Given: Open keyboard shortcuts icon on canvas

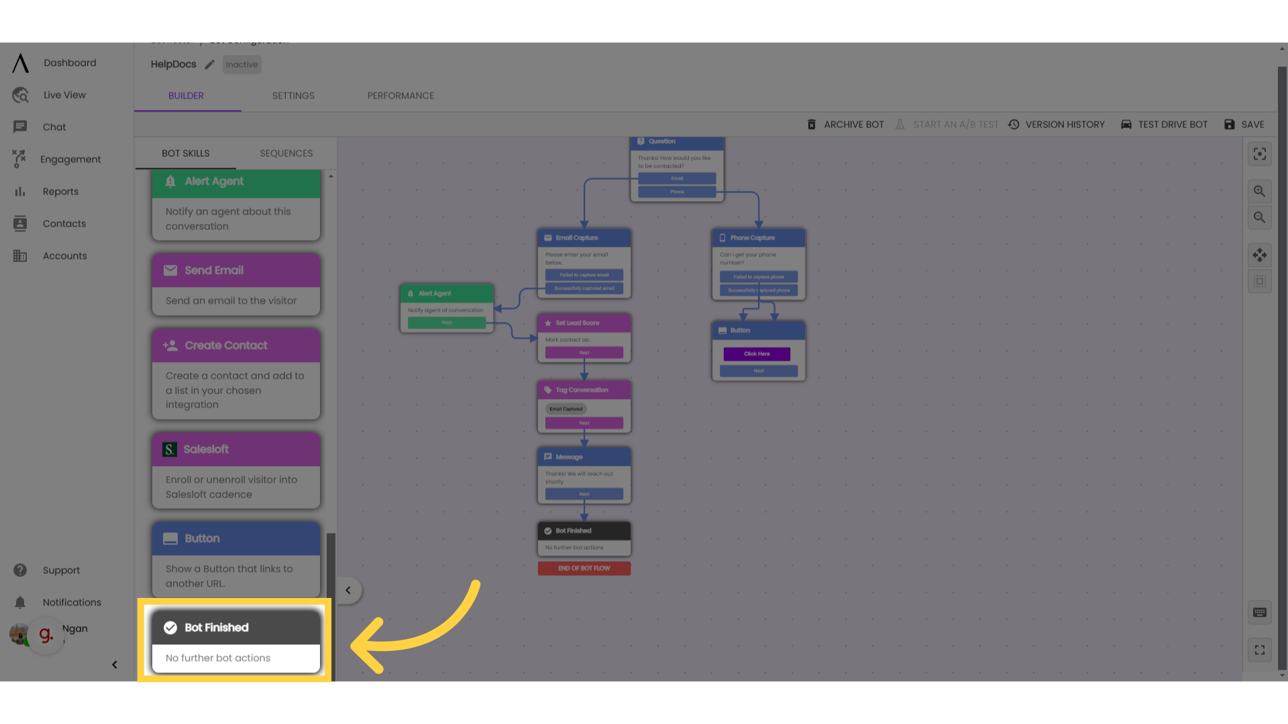Looking at the screenshot, I should coord(1259,612).
